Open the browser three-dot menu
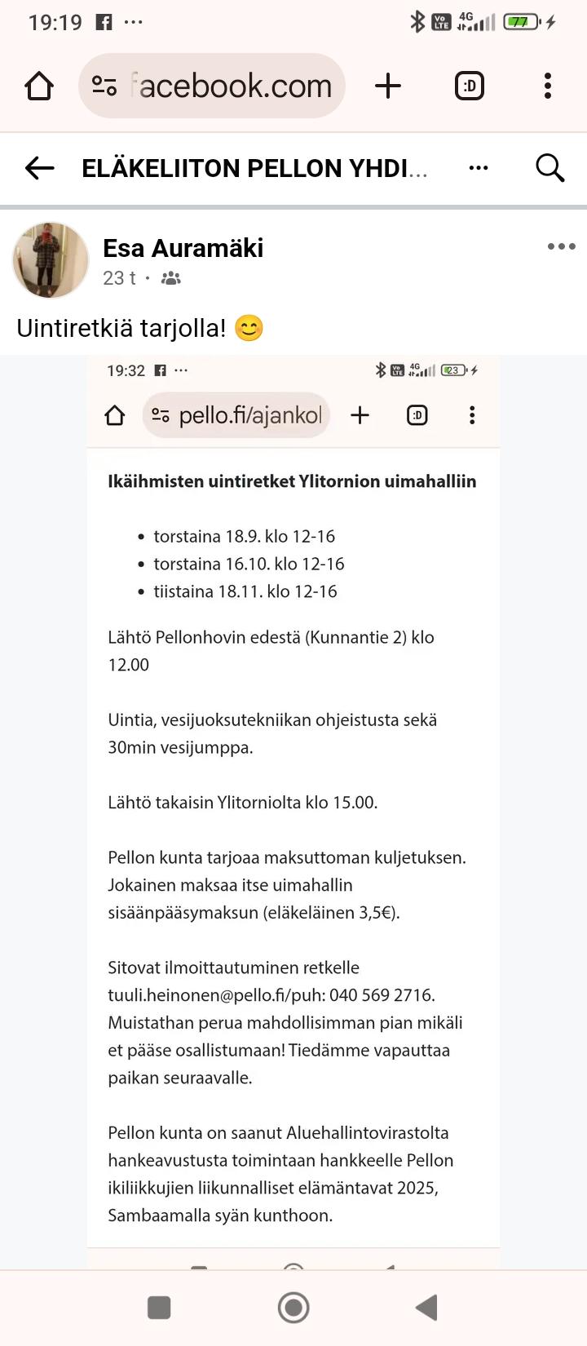Screen dimensions: 587x1346 tap(547, 86)
